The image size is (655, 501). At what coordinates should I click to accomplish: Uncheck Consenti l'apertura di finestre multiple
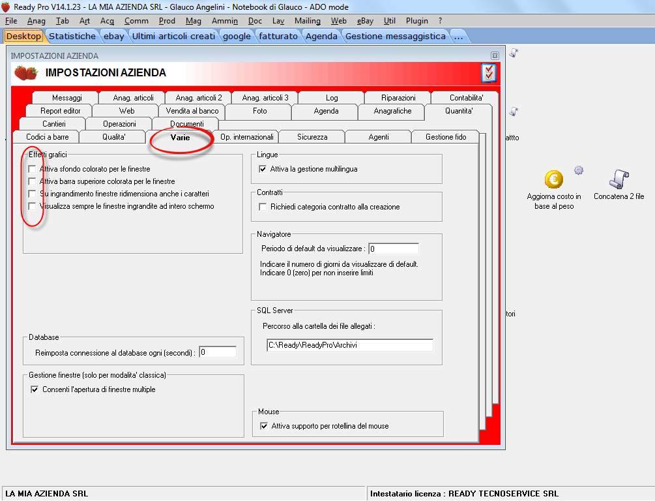(x=35, y=389)
